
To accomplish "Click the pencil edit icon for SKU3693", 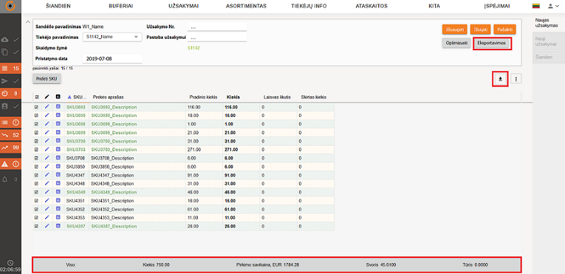I will [47, 107].
